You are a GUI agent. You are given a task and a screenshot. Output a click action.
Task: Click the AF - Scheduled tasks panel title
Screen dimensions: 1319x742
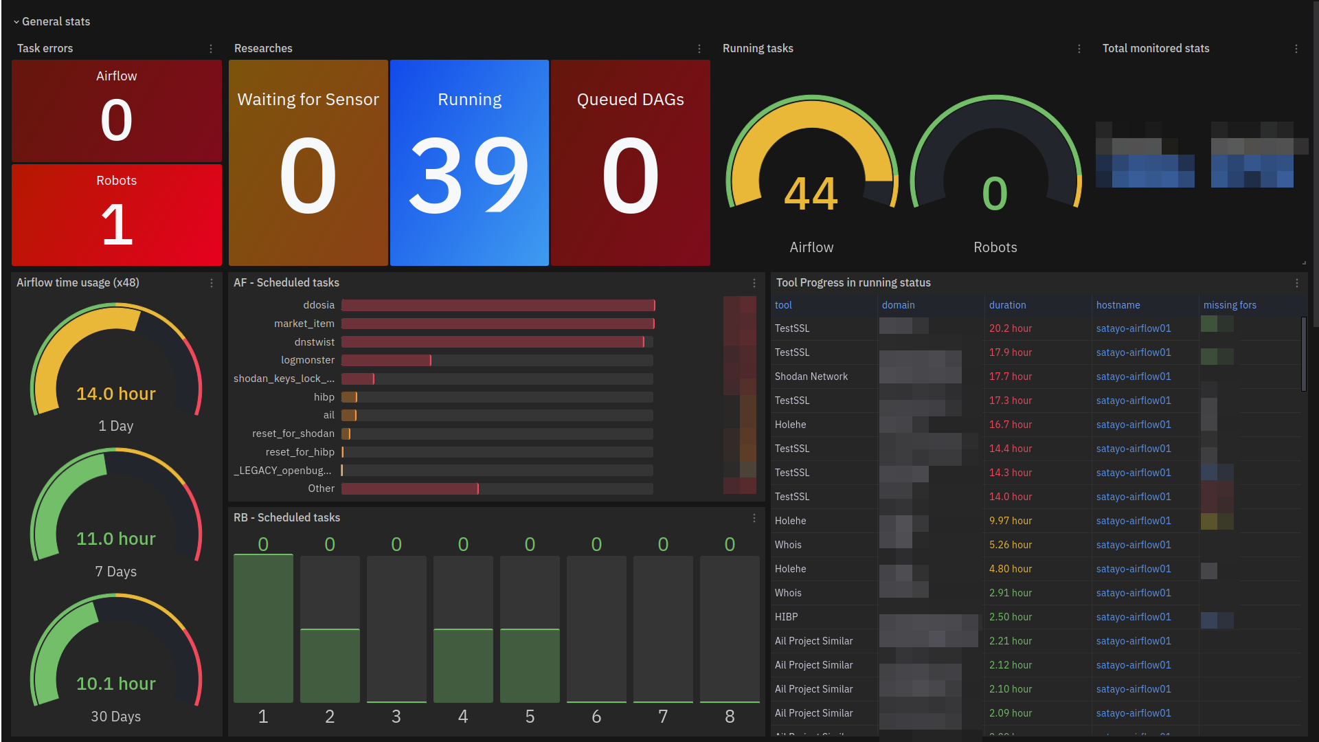point(286,282)
